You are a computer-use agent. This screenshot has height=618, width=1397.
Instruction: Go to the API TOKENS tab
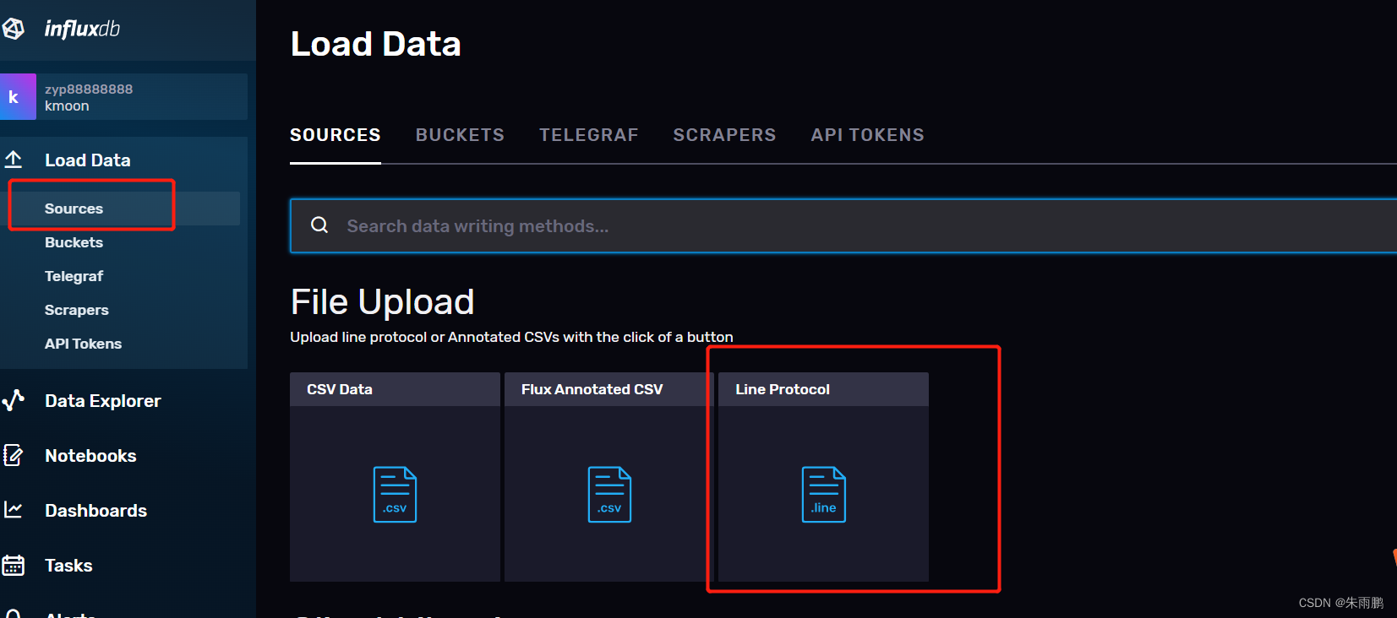[868, 135]
